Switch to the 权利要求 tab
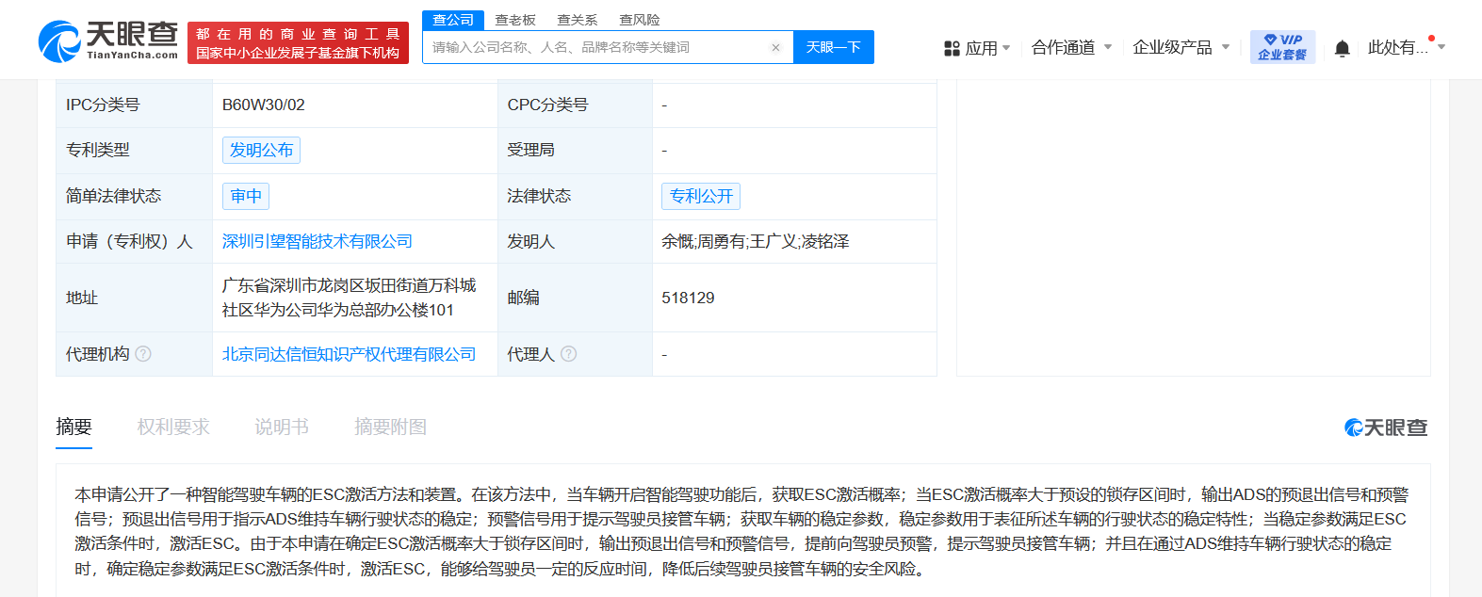The width and height of the screenshot is (1482, 597). point(173,428)
